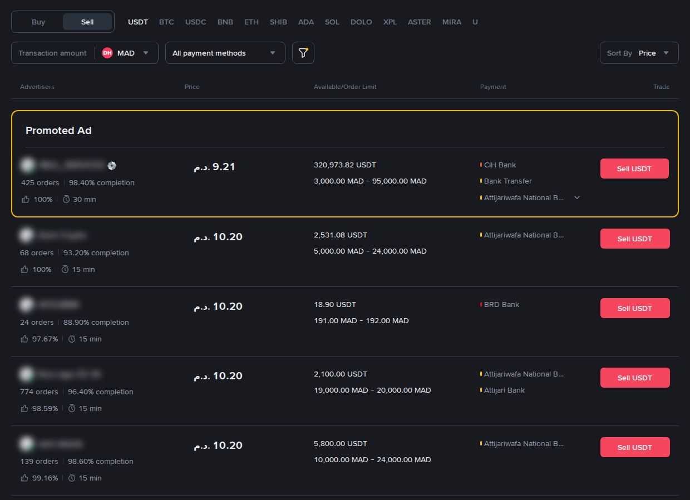Click avatar of advertiser with 425 orders
The image size is (690, 500).
tap(27, 165)
